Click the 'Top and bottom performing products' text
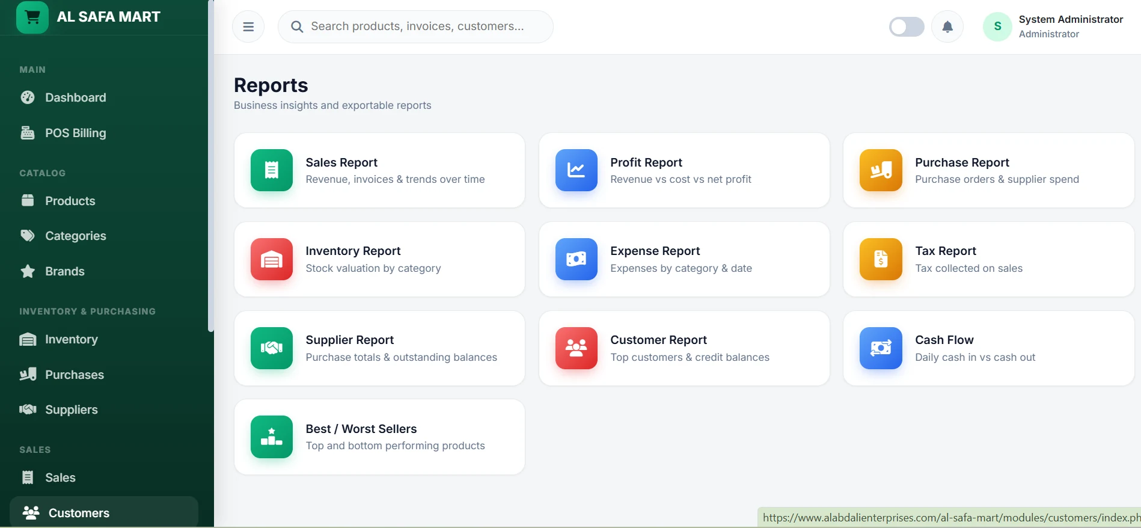 point(396,446)
